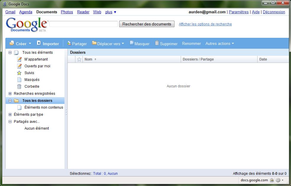Click Rechercher des documents button

147,24
